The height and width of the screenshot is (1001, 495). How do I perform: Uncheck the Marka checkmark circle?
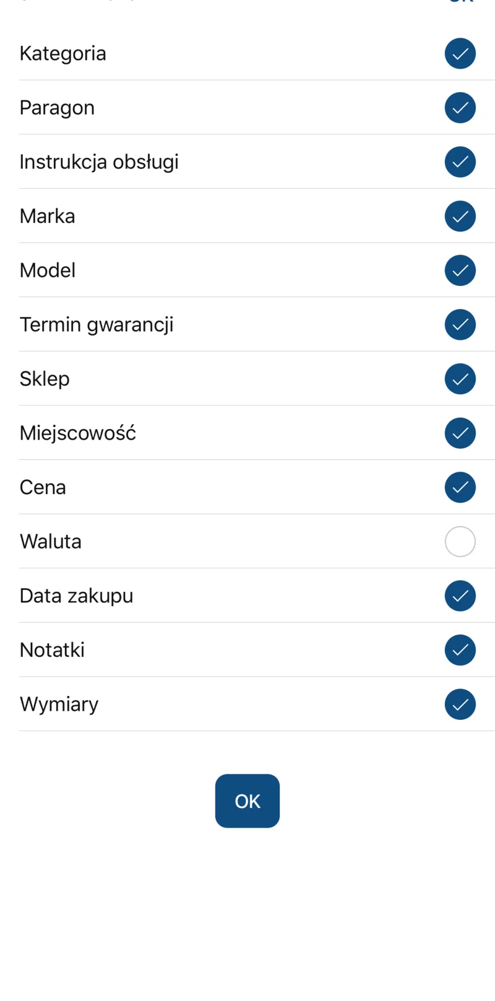(460, 216)
